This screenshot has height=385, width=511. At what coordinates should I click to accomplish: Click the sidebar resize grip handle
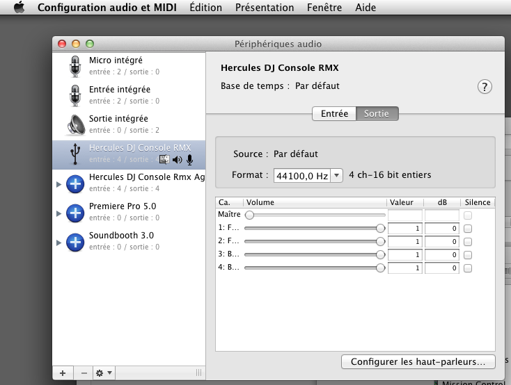point(198,372)
